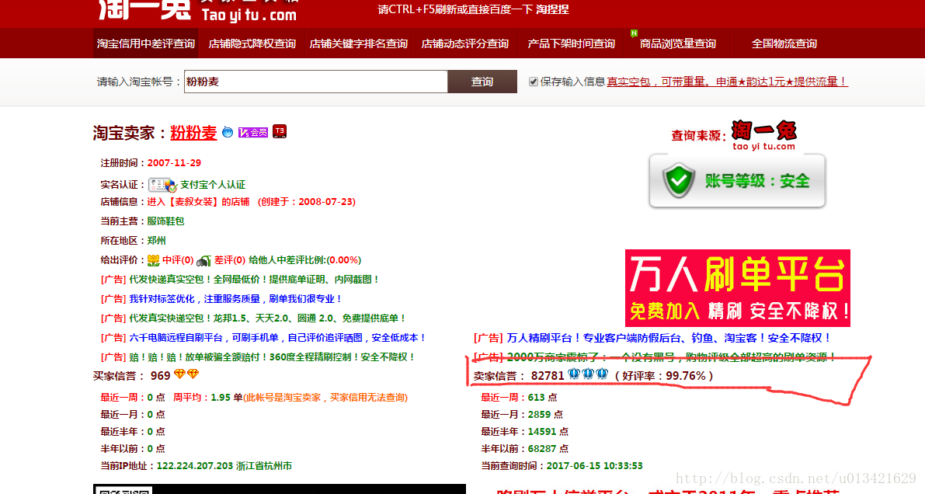
Task: Click the Taobao account input field
Action: tap(315, 82)
